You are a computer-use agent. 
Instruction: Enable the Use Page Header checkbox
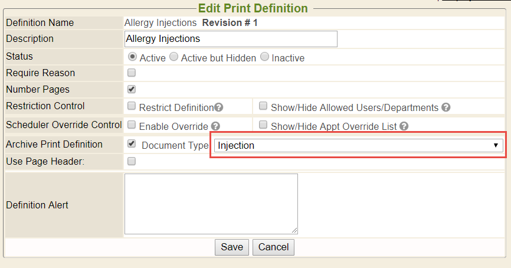pyautogui.click(x=132, y=161)
